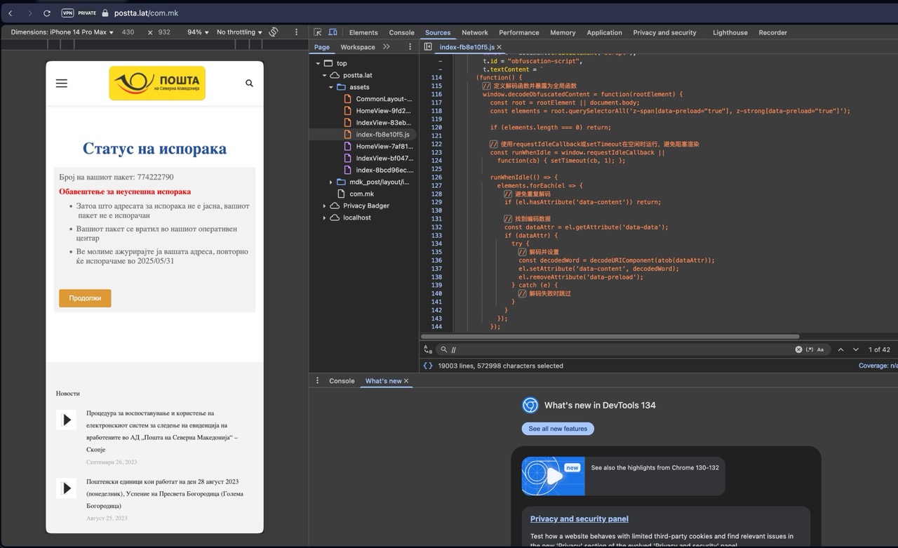Toggle the device toolbar icon
Viewport: 898px width, 548px height.
point(333,32)
